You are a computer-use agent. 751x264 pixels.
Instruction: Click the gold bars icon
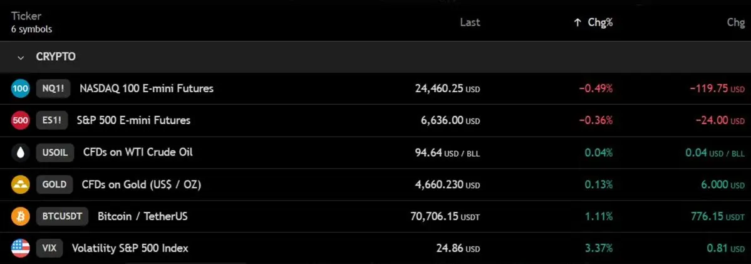(x=21, y=184)
